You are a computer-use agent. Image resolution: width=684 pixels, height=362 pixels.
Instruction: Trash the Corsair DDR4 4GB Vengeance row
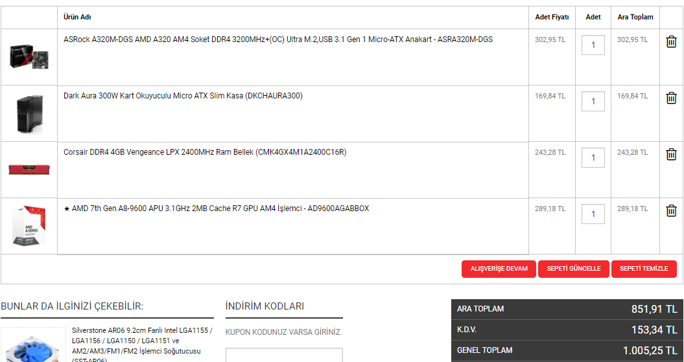coord(671,154)
